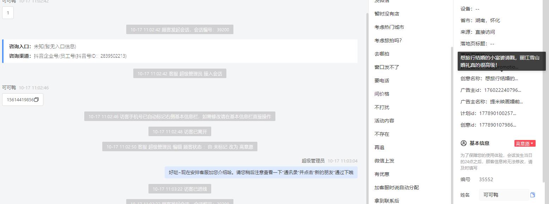
Task: Click the person icon next to 基本信息
Action: [464, 143]
